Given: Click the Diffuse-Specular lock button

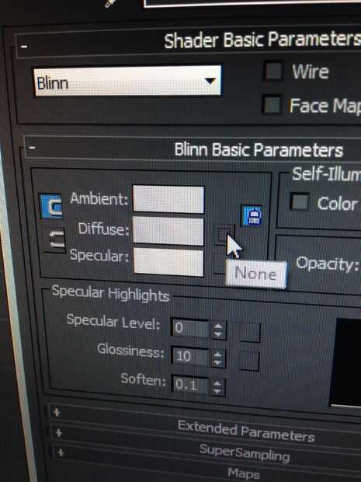Looking at the screenshot, I should point(57,239).
